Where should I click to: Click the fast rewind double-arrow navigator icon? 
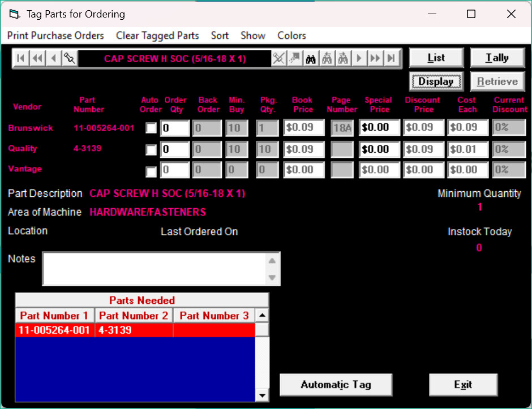[x=37, y=58]
